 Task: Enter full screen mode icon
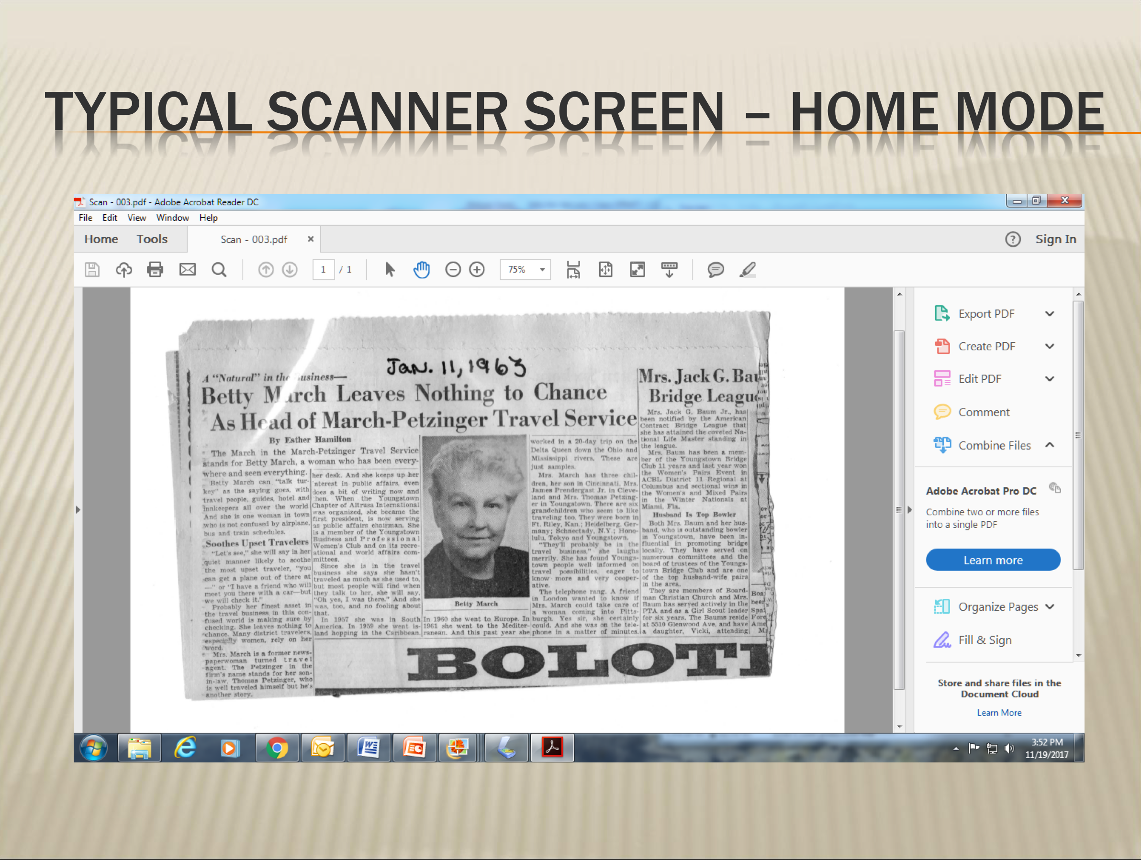point(638,270)
